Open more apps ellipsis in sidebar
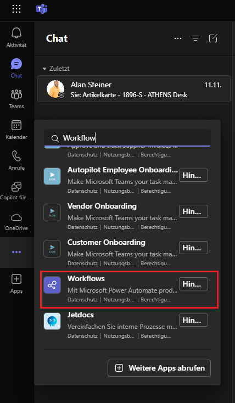Viewport: 235px width, 403px height. point(16,252)
